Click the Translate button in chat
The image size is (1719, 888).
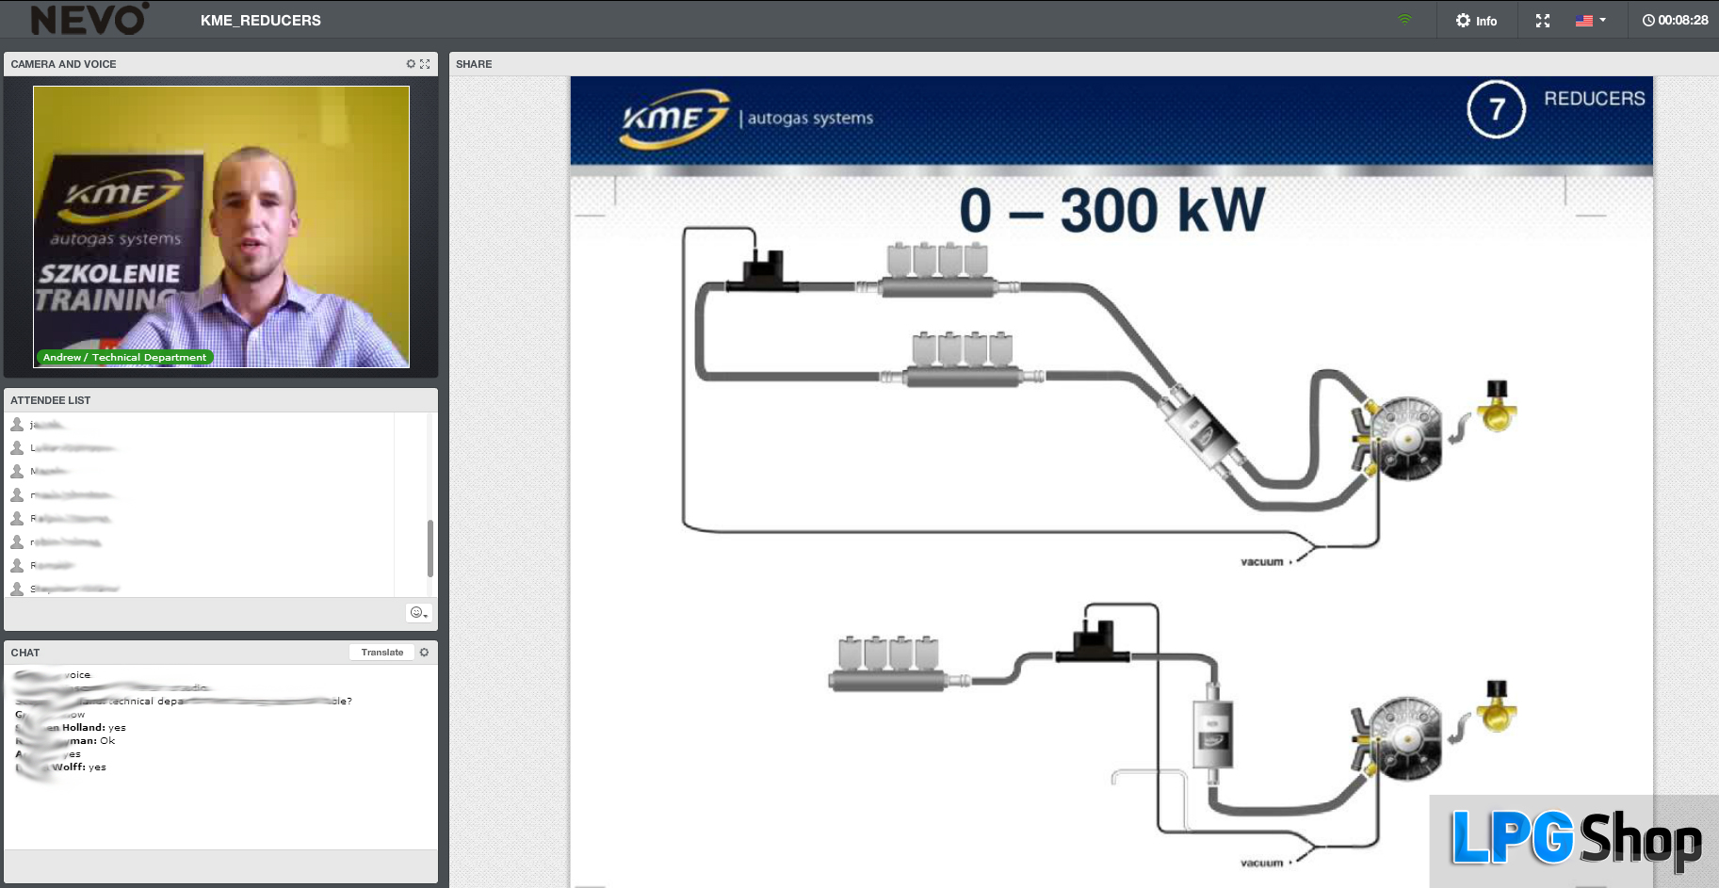click(x=381, y=652)
